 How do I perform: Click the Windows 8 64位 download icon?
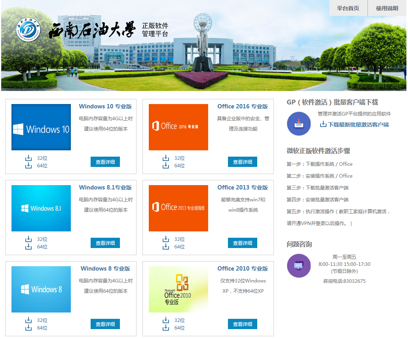pos(28,328)
